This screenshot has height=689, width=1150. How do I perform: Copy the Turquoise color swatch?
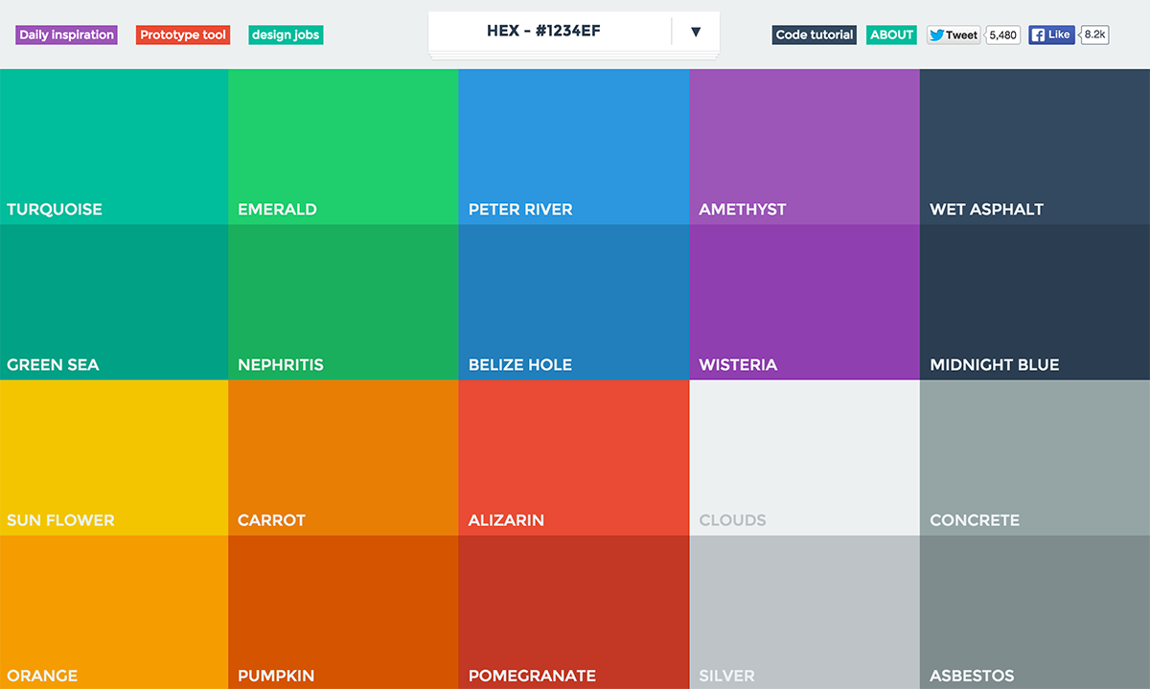coord(113,144)
